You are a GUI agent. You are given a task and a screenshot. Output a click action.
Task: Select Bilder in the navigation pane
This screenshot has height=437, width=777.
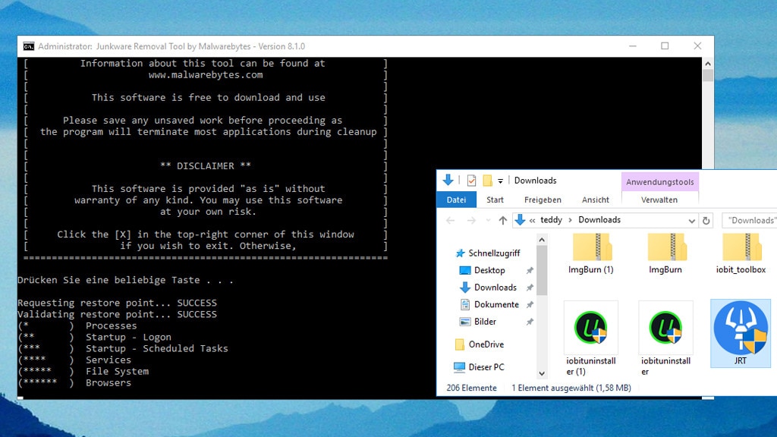pyautogui.click(x=478, y=322)
